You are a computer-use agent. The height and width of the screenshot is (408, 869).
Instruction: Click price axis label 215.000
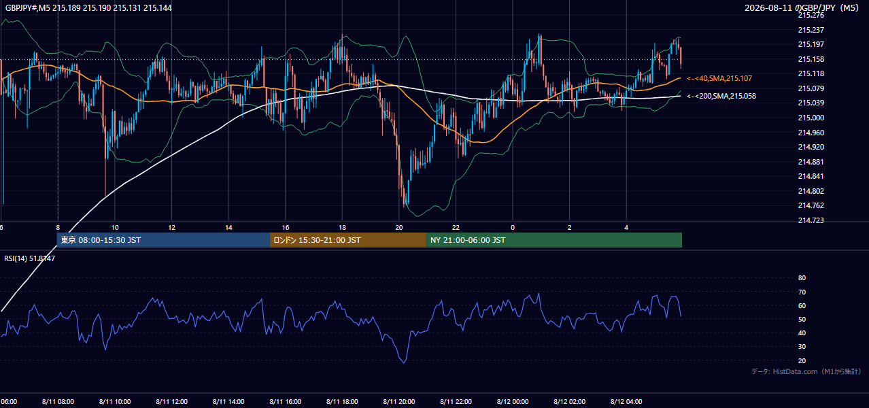pyautogui.click(x=811, y=118)
